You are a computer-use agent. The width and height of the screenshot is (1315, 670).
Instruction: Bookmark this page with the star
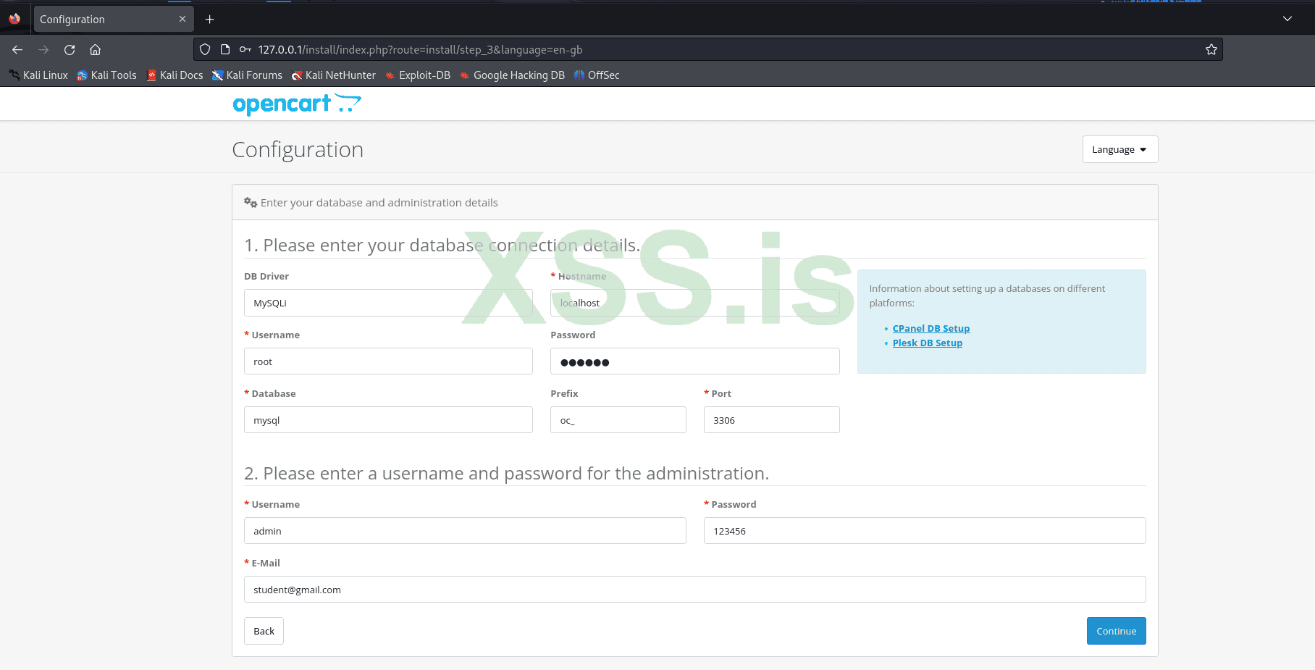pyautogui.click(x=1211, y=49)
